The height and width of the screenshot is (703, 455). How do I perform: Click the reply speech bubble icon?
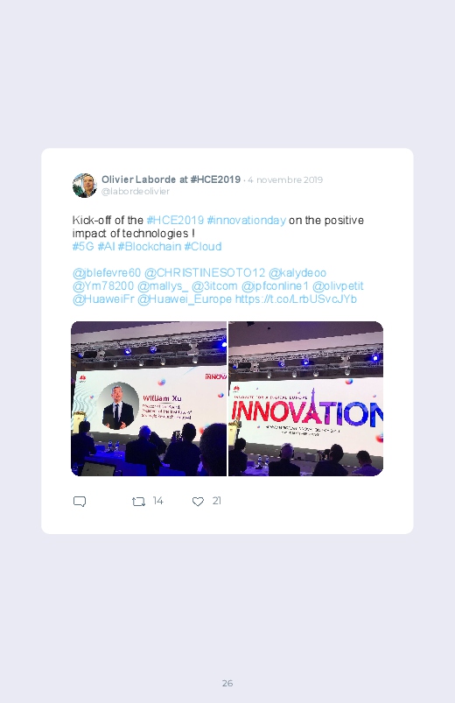pyautogui.click(x=80, y=502)
